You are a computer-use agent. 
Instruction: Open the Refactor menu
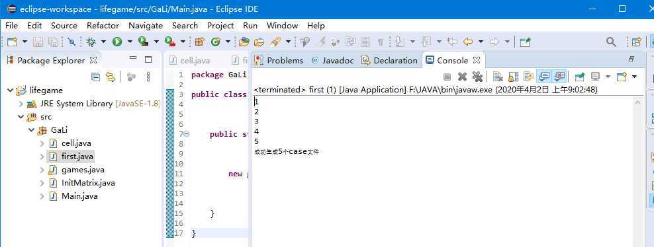coord(103,25)
